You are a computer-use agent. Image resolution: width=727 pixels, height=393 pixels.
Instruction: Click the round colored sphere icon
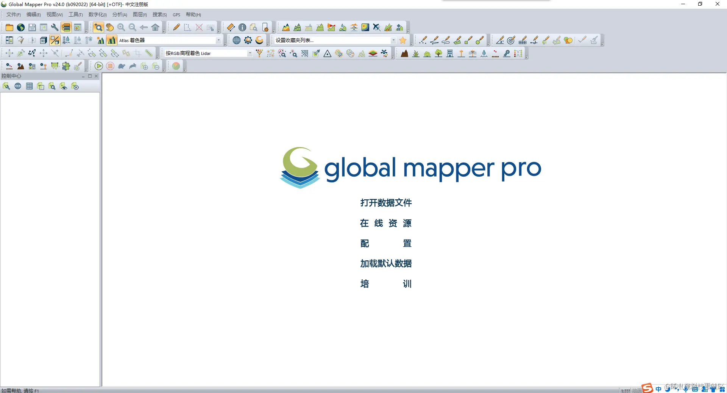click(176, 66)
